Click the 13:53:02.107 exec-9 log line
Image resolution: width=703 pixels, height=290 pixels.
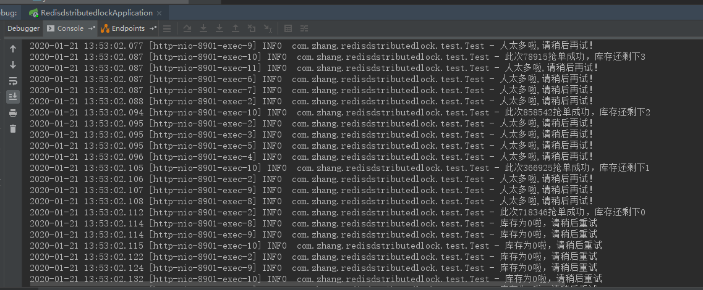[x=311, y=190]
